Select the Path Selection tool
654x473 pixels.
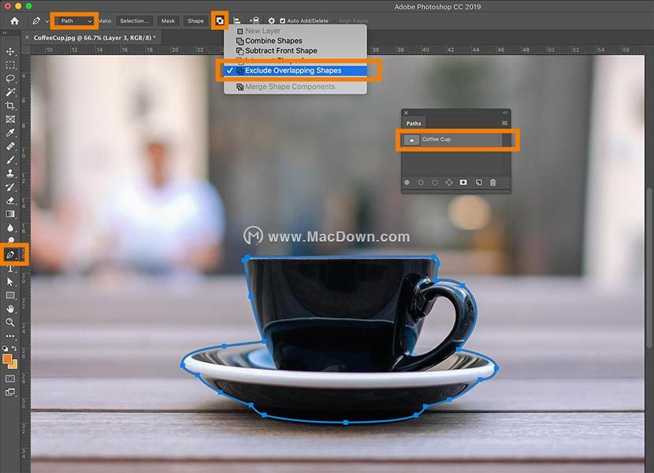[10, 282]
